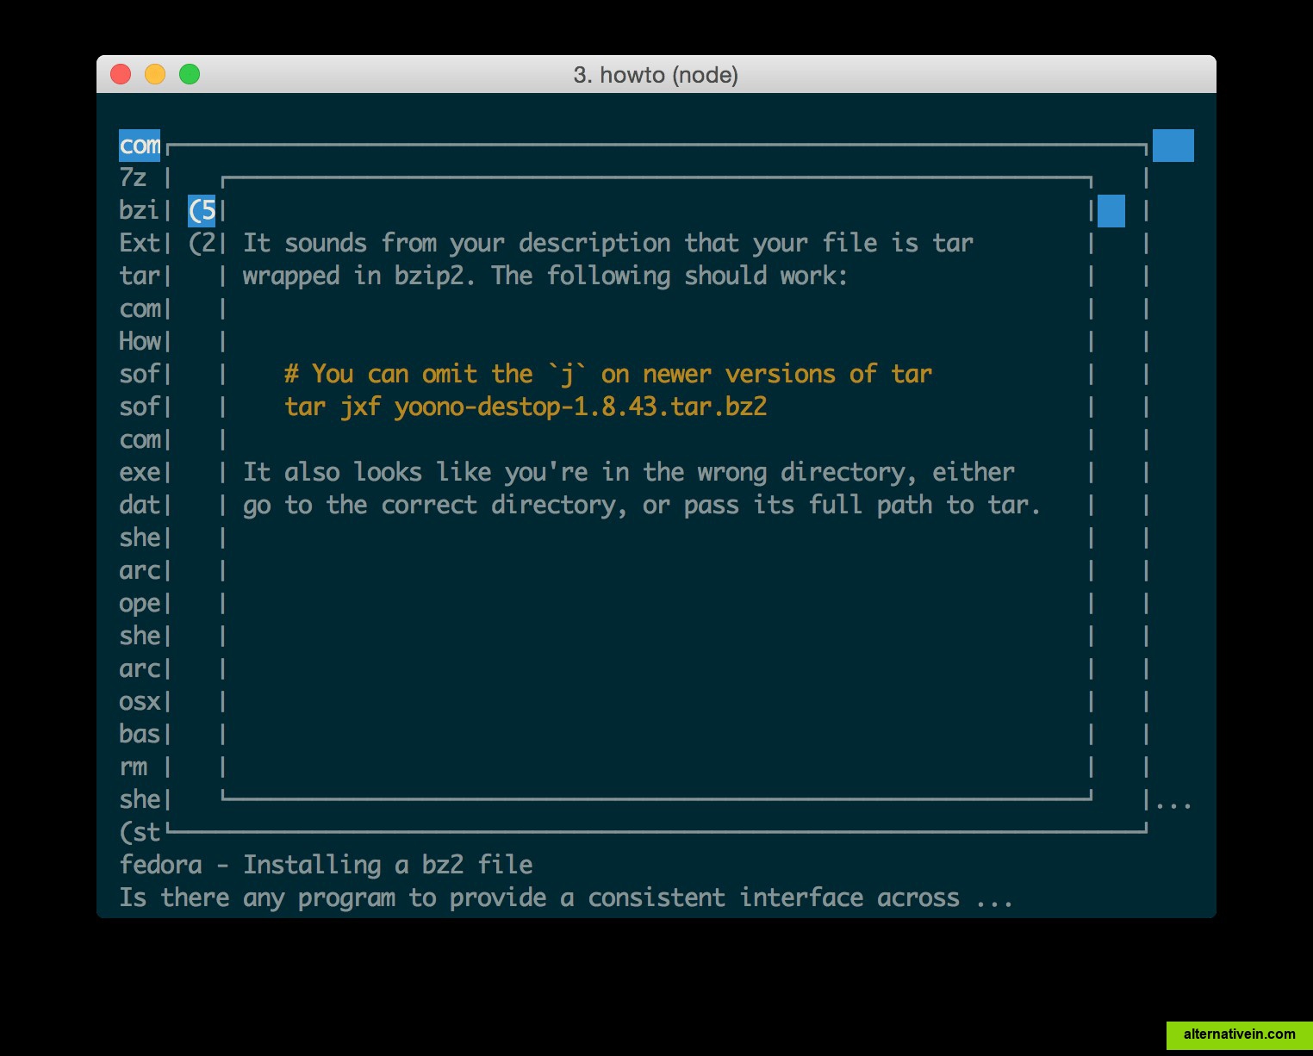Select the highlighted 'com' list entry
Viewport: 1313px width, 1056px height.
point(140,146)
